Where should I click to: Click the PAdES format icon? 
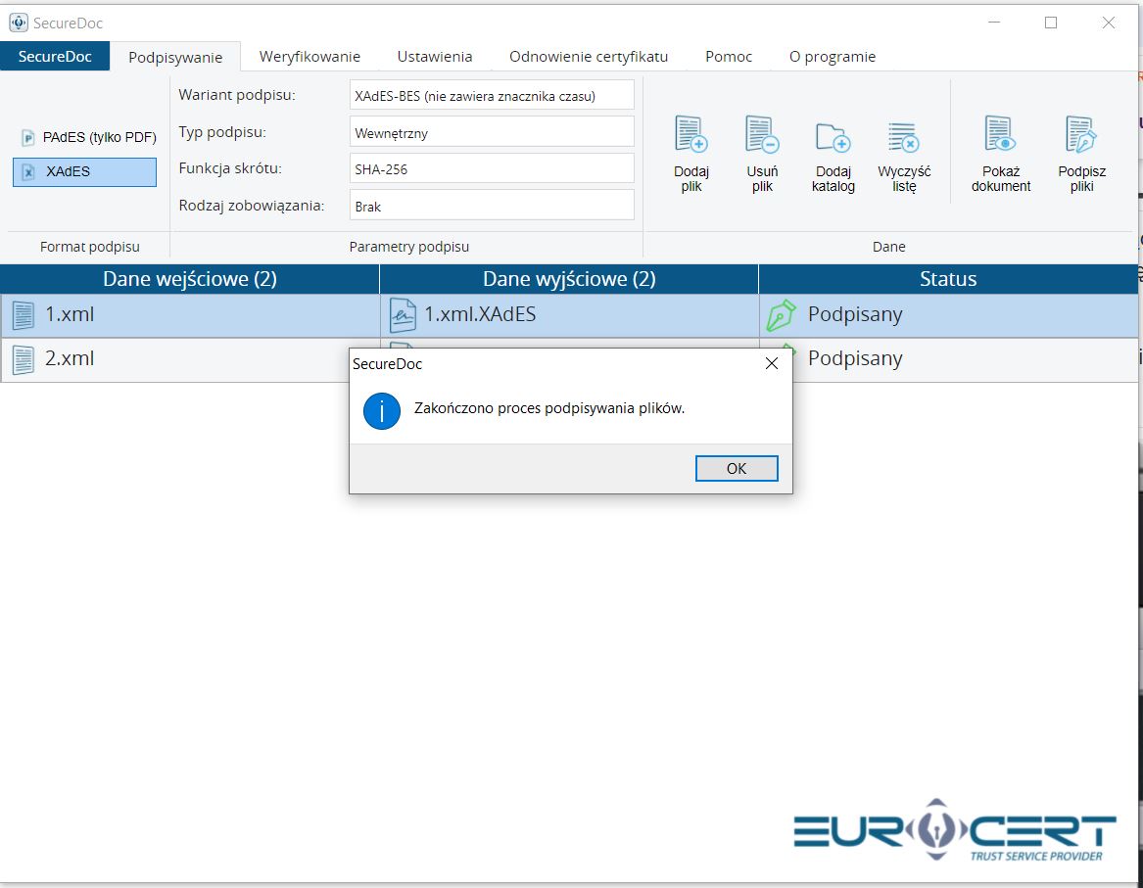27,137
